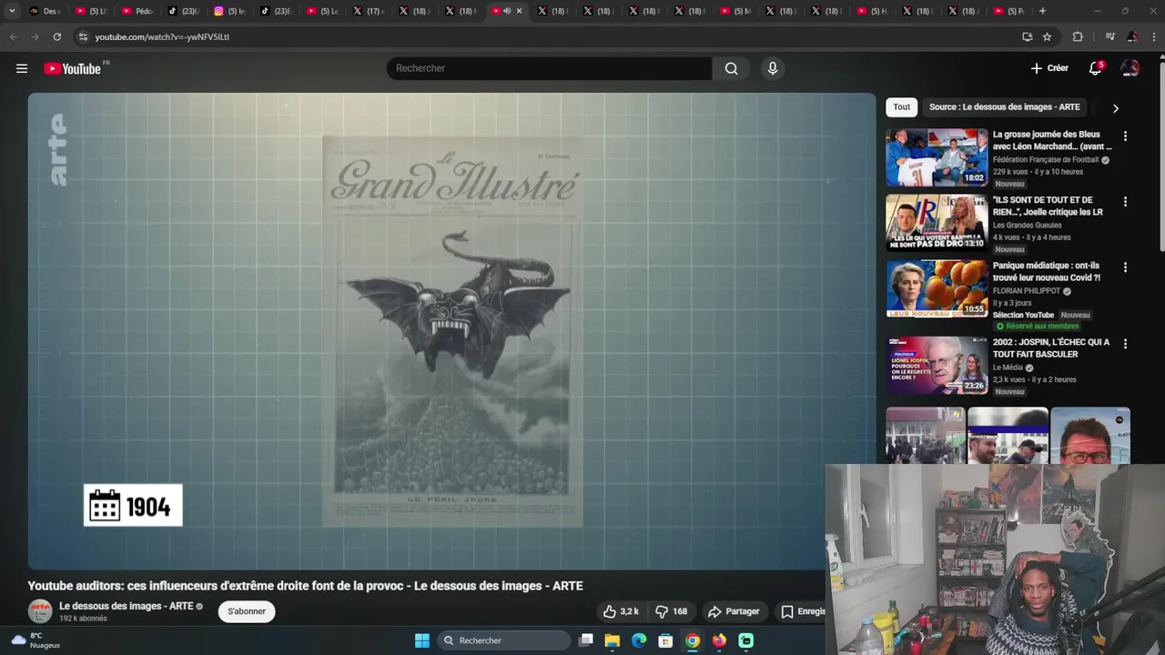The image size is (1165, 655).
Task: Switch to Chrome on the taskbar
Action: pos(693,640)
